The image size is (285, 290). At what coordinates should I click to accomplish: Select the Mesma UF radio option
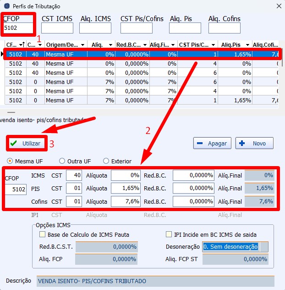10,161
